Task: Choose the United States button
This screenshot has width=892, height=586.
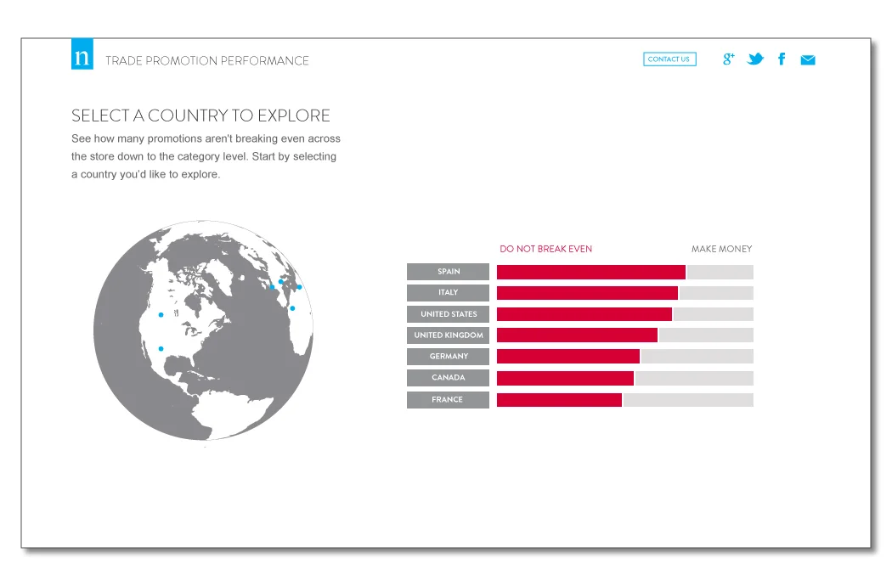Action: (449, 314)
